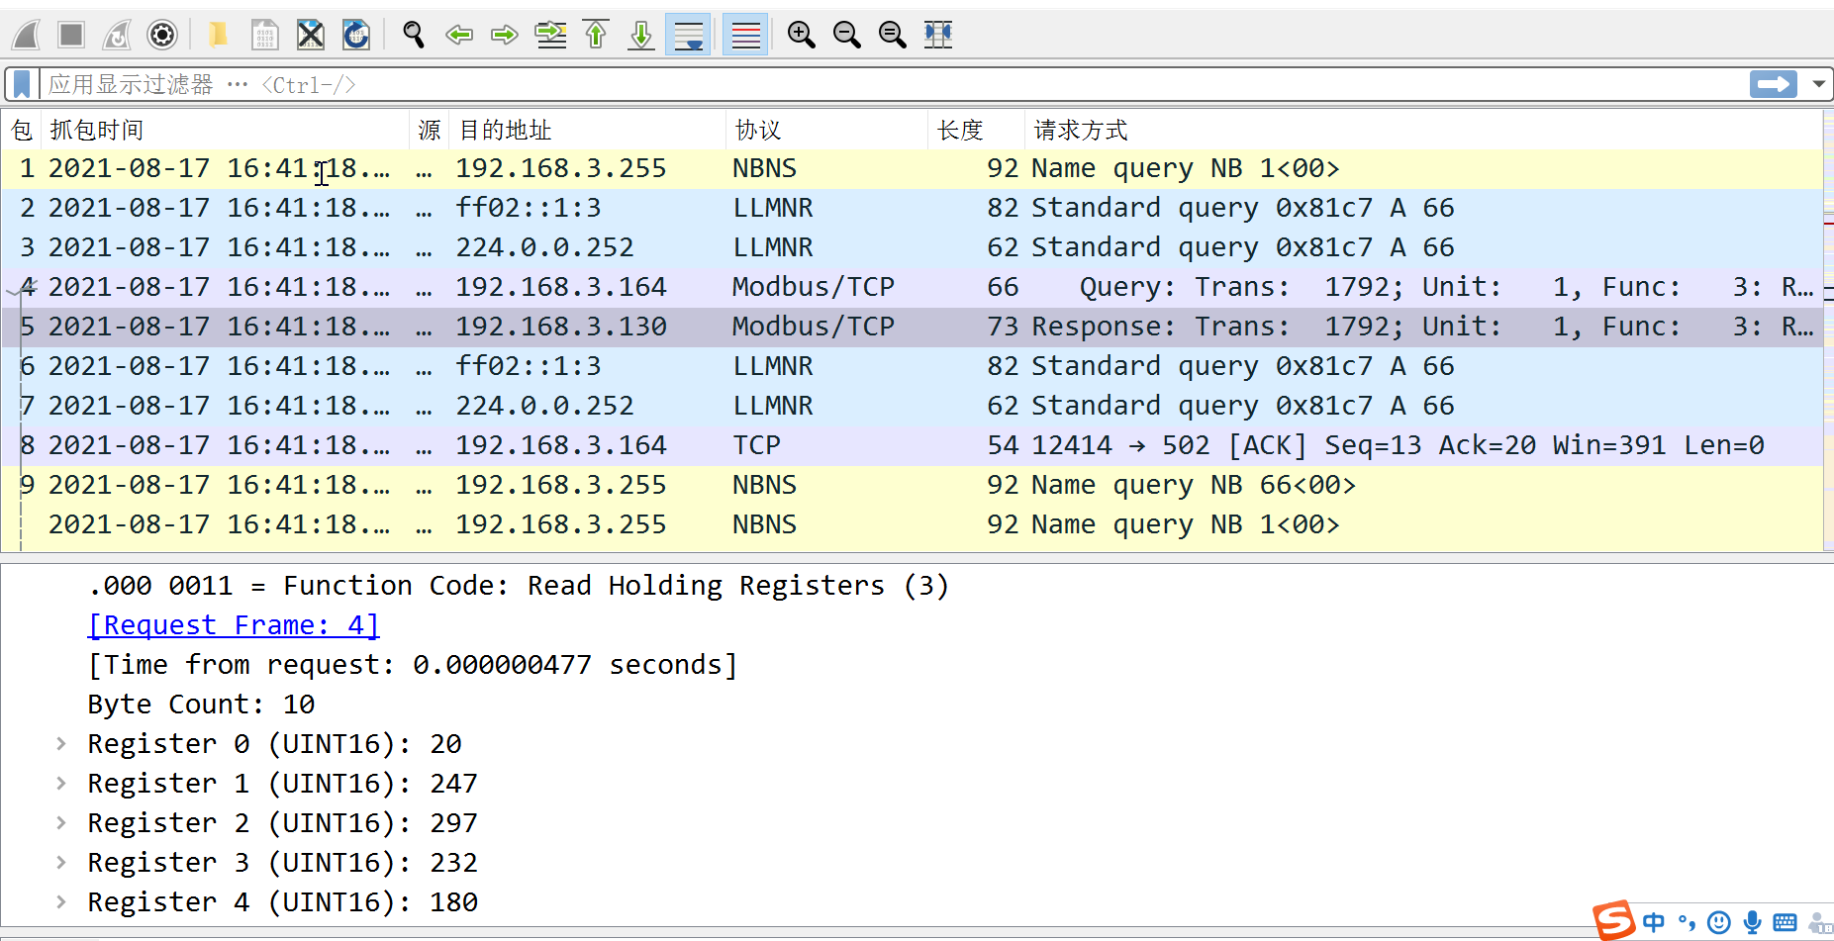
Task: Open a capture file folder icon
Action: 218,35
